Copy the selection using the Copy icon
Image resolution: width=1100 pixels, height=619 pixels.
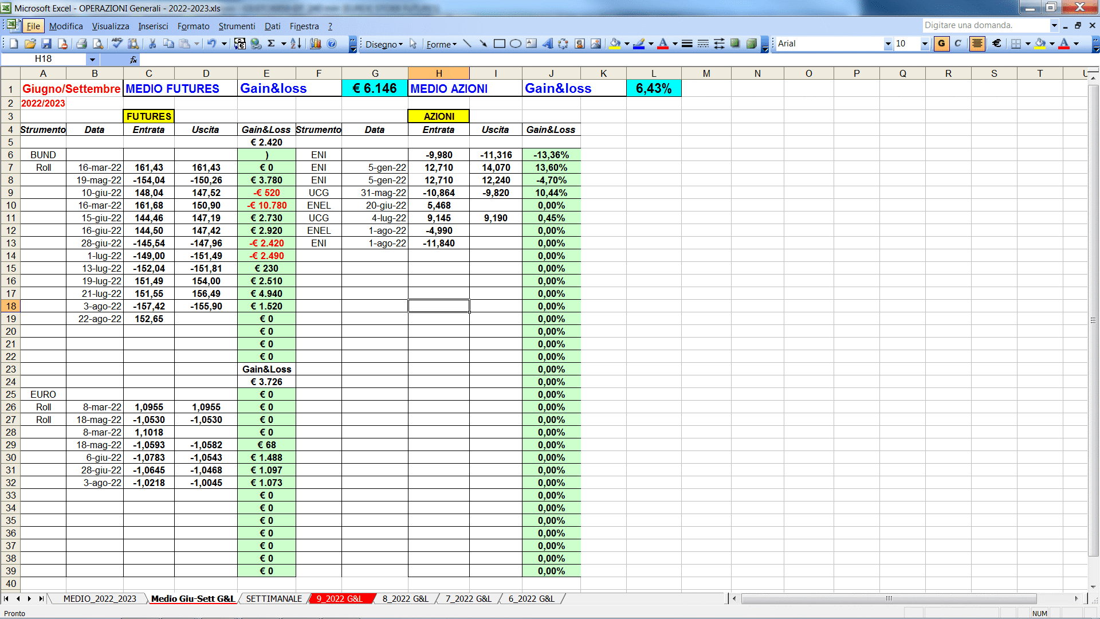click(168, 44)
